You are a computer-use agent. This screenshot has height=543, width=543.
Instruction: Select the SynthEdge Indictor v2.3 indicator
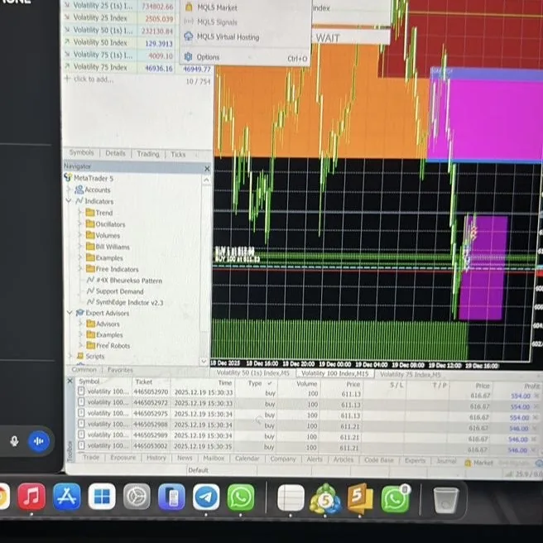(125, 302)
